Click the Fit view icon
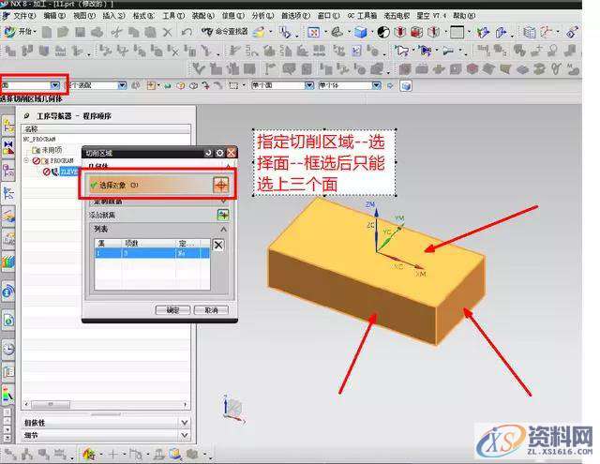This screenshot has height=464, width=600. click(x=315, y=32)
